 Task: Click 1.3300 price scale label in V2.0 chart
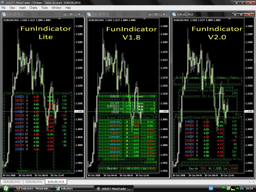[x=249, y=26]
